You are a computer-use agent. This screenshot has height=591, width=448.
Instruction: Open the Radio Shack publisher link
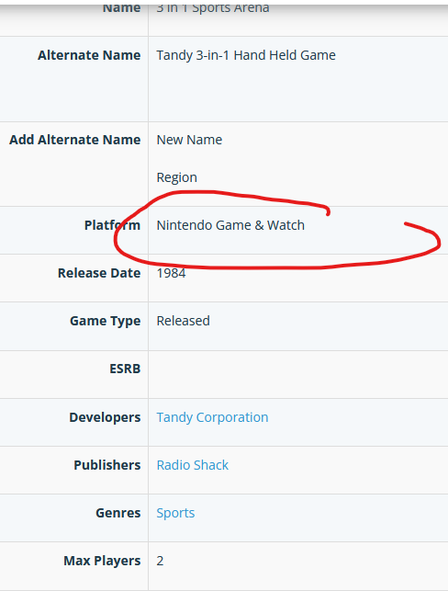click(x=193, y=465)
